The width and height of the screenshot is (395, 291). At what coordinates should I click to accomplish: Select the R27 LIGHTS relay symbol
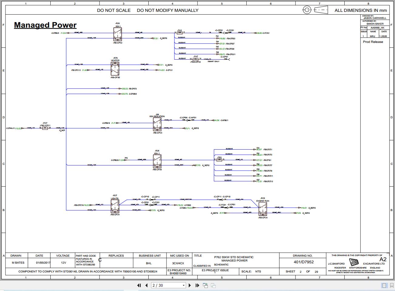pos(115,207)
